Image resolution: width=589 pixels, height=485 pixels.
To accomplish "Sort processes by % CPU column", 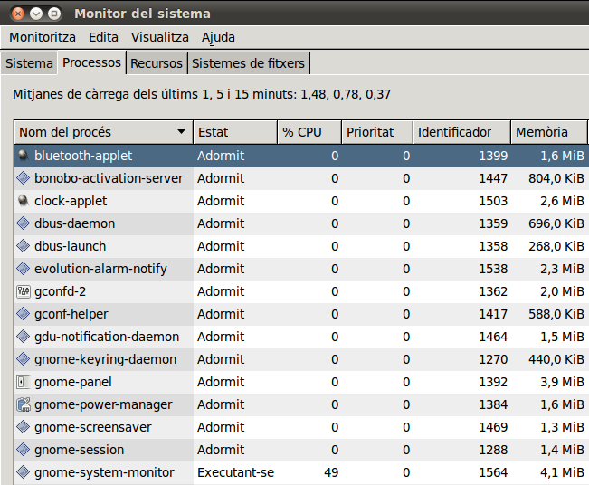I will point(308,132).
